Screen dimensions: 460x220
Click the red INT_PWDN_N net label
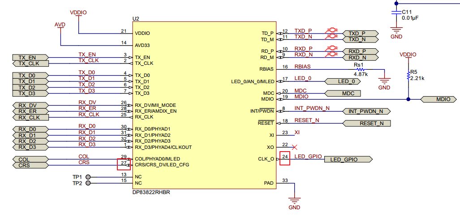312,108
